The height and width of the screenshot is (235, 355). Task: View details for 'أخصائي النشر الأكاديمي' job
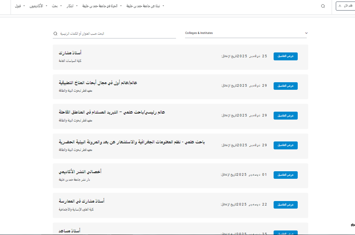(285, 175)
